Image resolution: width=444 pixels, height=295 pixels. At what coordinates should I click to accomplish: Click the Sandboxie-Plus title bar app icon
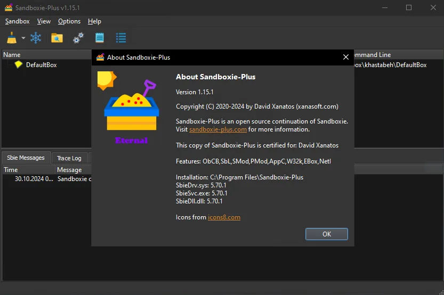coord(9,7)
